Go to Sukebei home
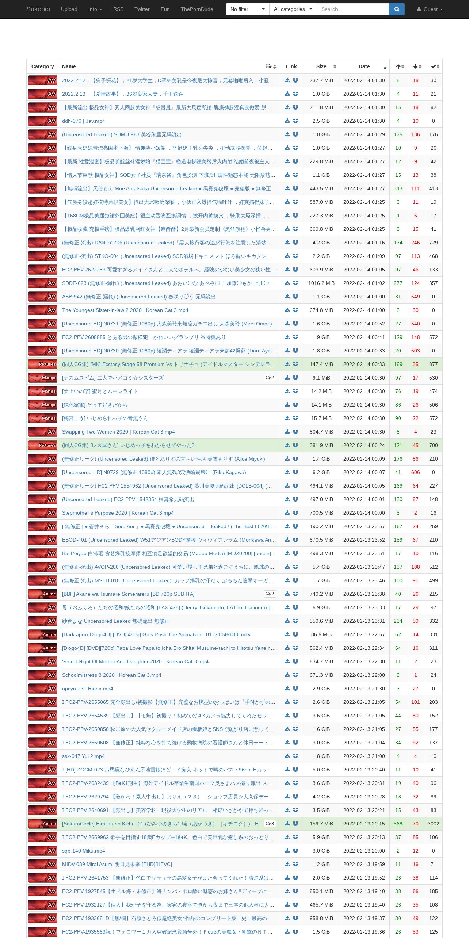 pos(38,9)
